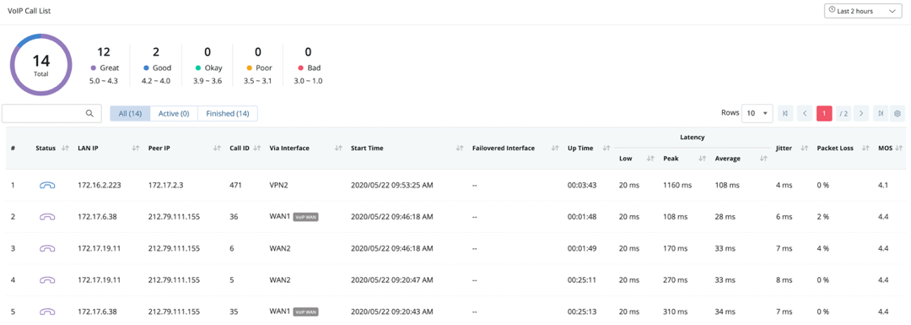The height and width of the screenshot is (325, 911).
Task: Click the / 2 total pages indicator
Action: tap(843, 113)
